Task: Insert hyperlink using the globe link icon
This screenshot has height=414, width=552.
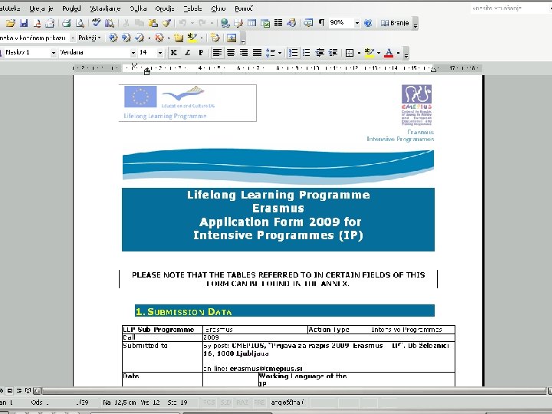Action: click(x=225, y=23)
